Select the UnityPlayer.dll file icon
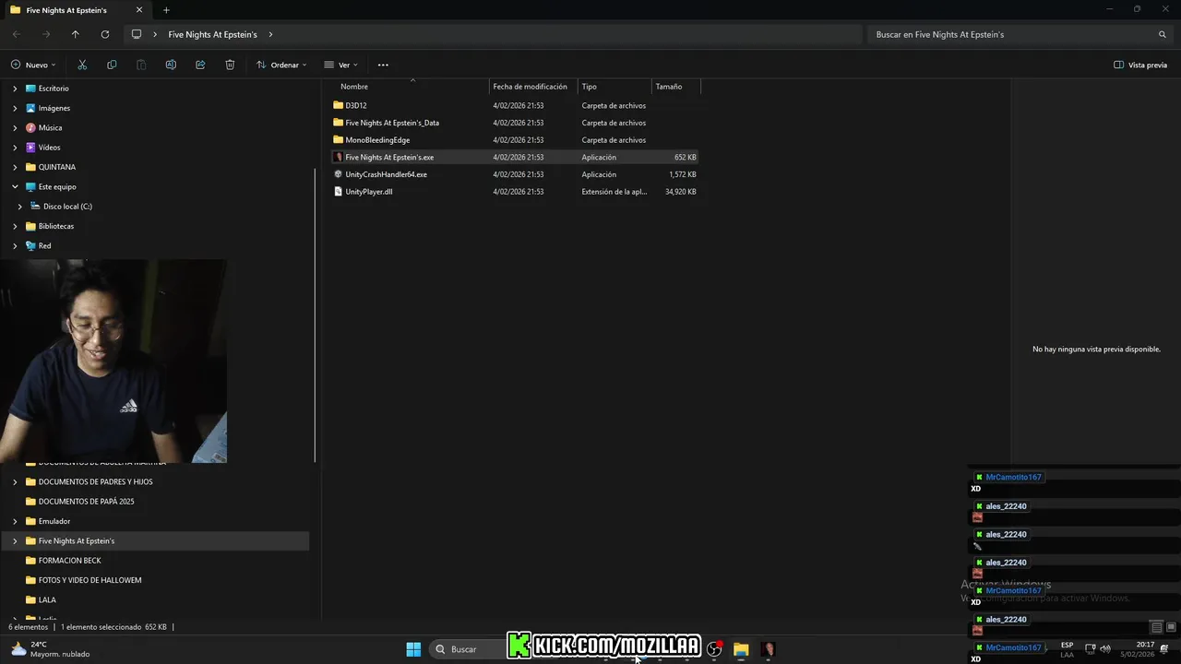This screenshot has width=1181, height=664. (x=338, y=192)
